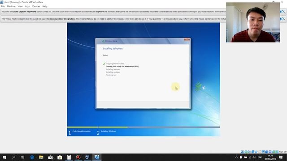Screen dimensions: 287x161
Task: Click the display settings status icon
Action: 263,152
